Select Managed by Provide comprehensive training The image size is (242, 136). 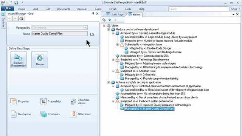pos(152,79)
